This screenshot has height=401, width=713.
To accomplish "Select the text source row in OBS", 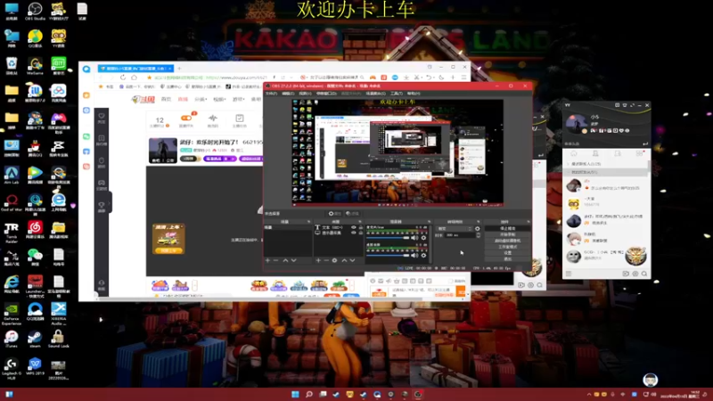I will [339, 227].
